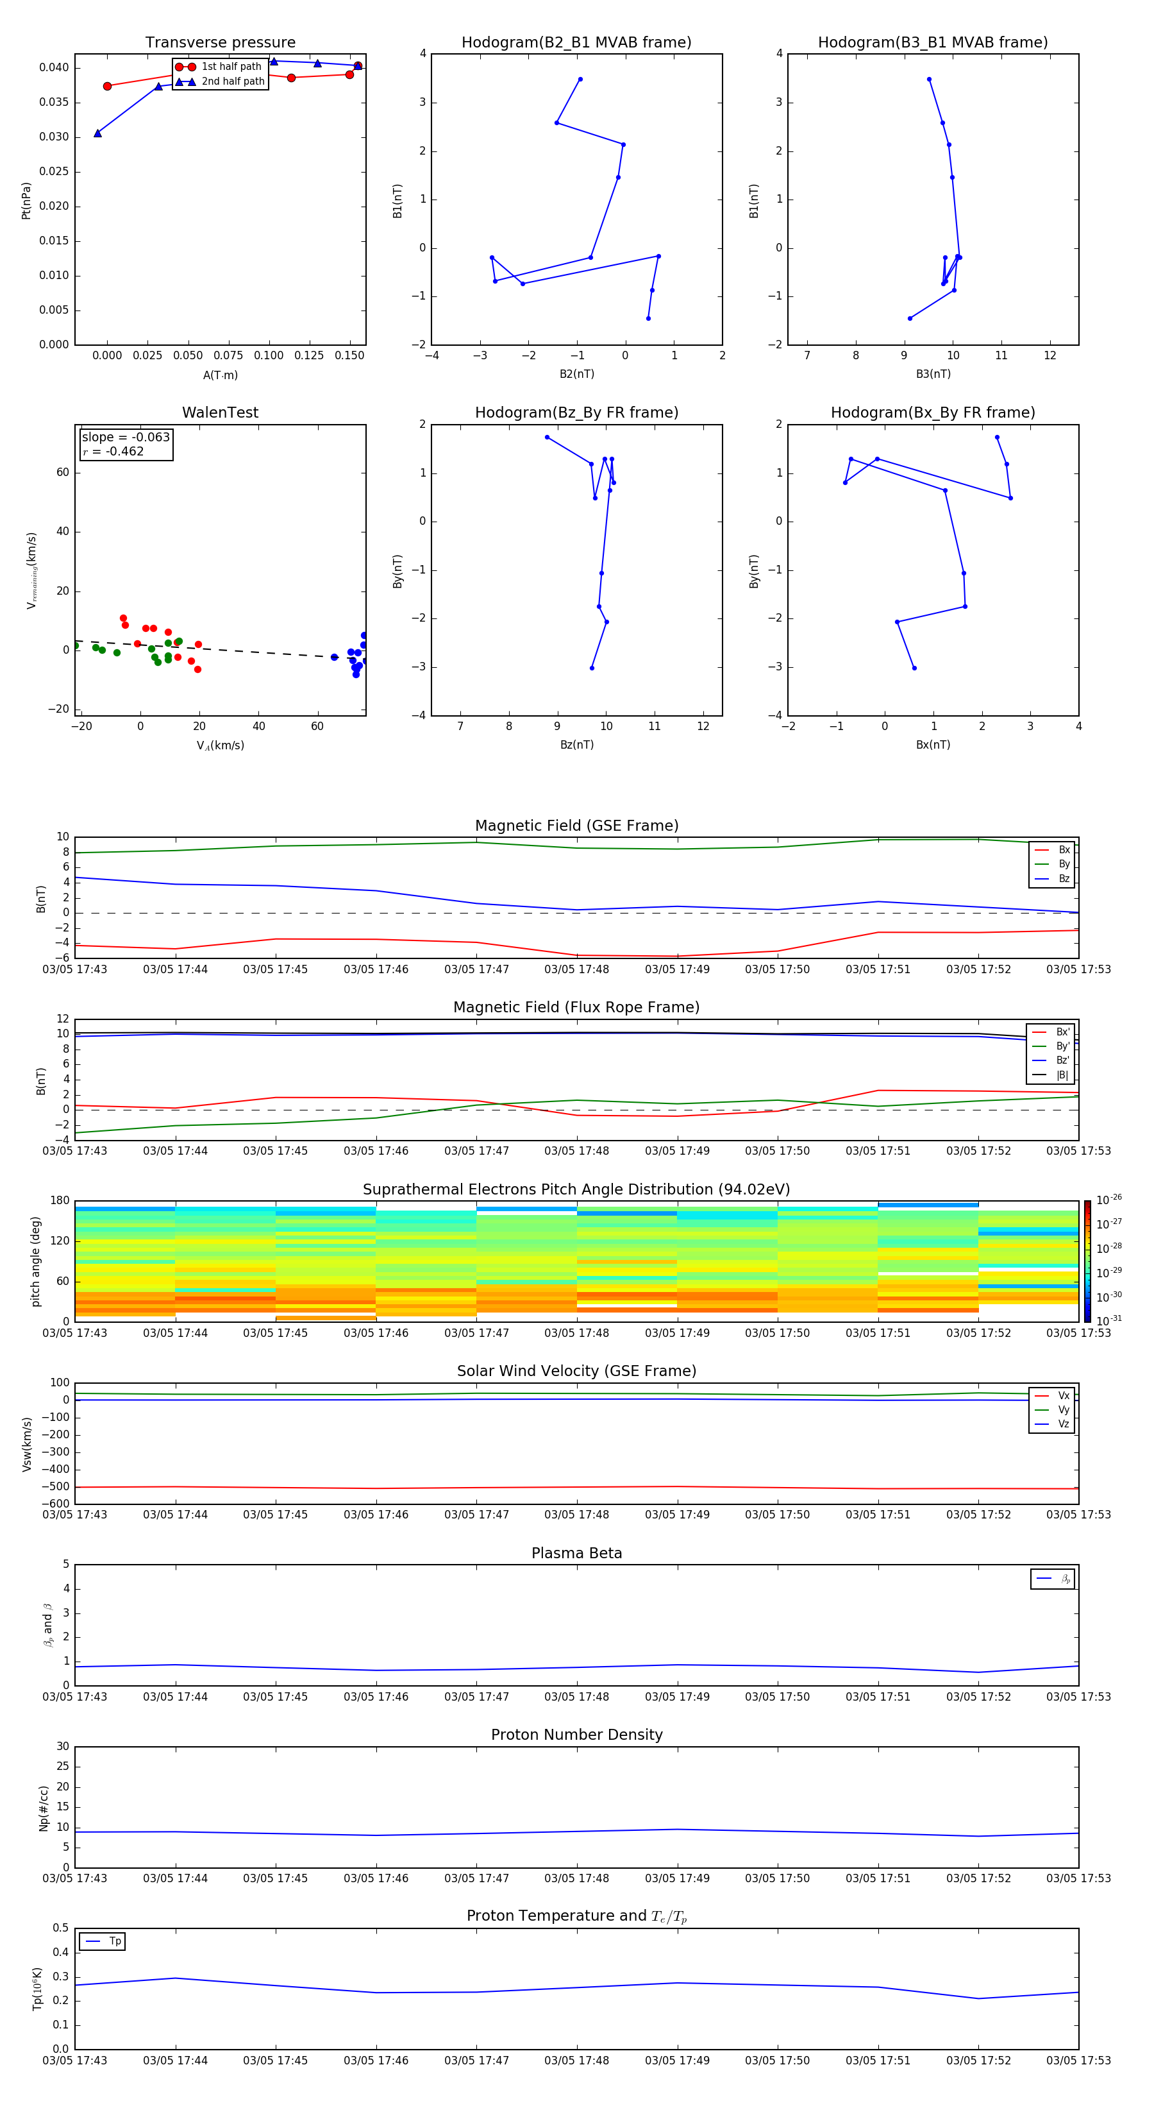Click the lowest blue triangle in Transverse pressure
This screenshot has height=2117, width=1154.
tap(97, 133)
